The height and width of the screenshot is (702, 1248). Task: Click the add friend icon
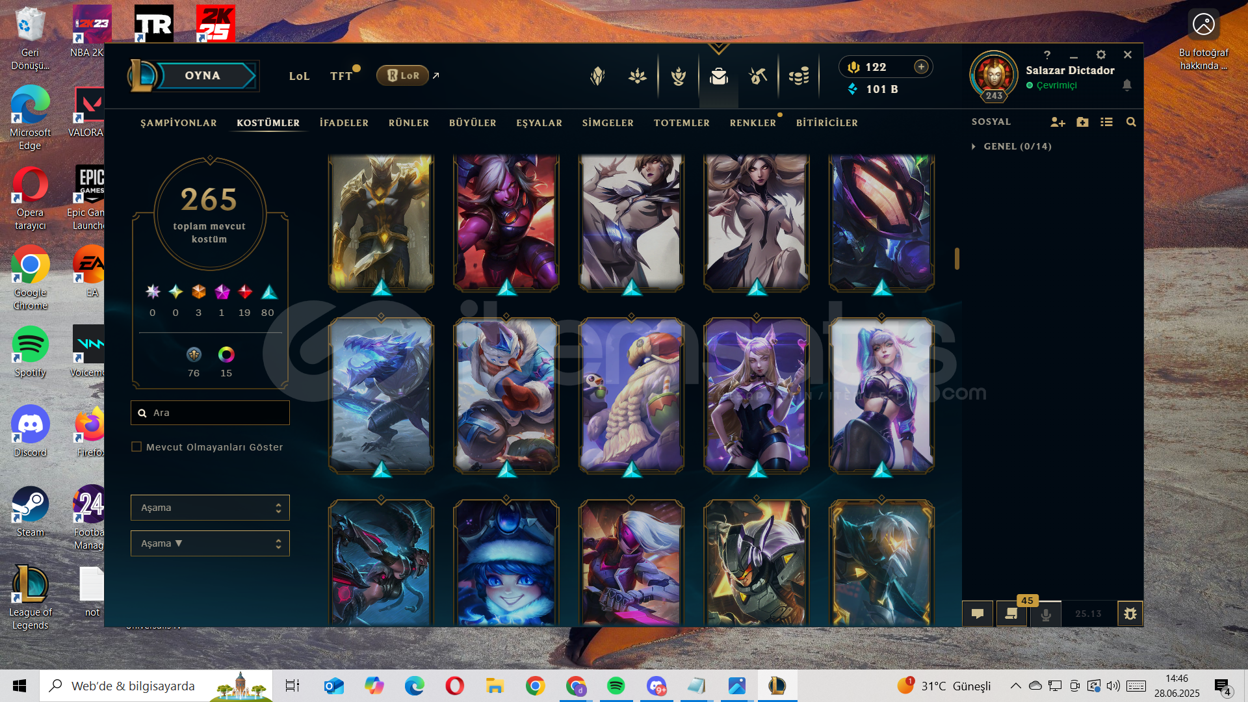[x=1058, y=122]
